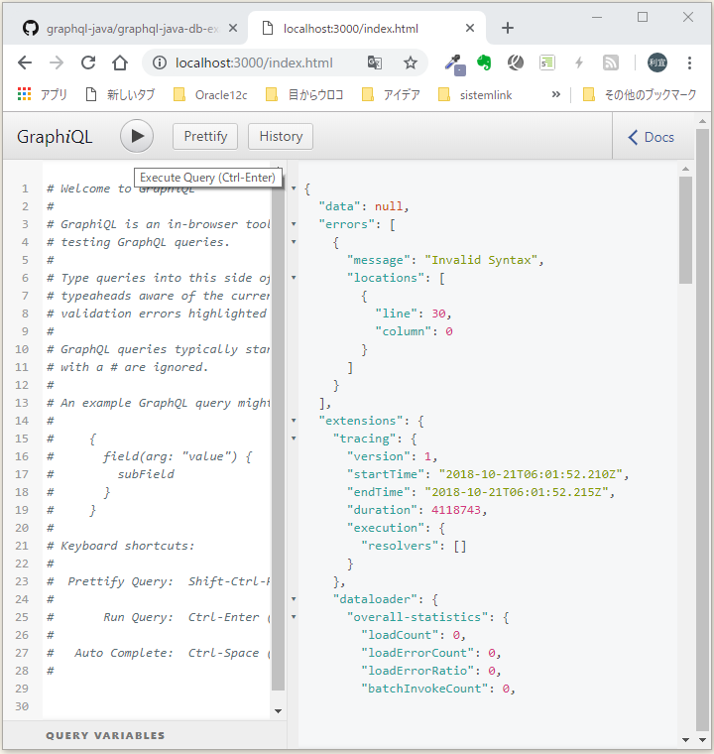Image resolution: width=714 pixels, height=754 pixels.
Task: Click the endTime timestamp value
Action: 517,492
